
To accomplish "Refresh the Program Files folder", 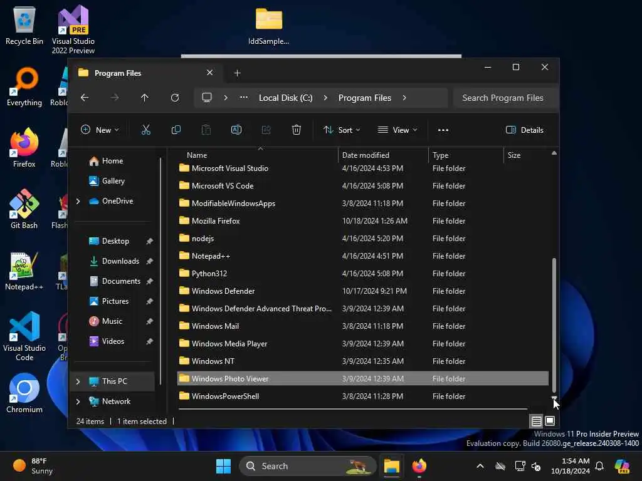I will click(x=175, y=98).
